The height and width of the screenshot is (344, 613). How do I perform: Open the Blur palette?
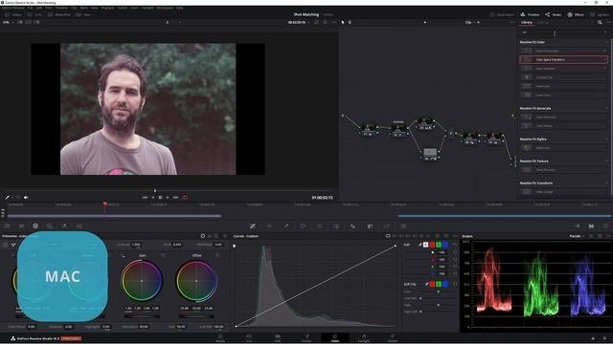[x=353, y=226]
